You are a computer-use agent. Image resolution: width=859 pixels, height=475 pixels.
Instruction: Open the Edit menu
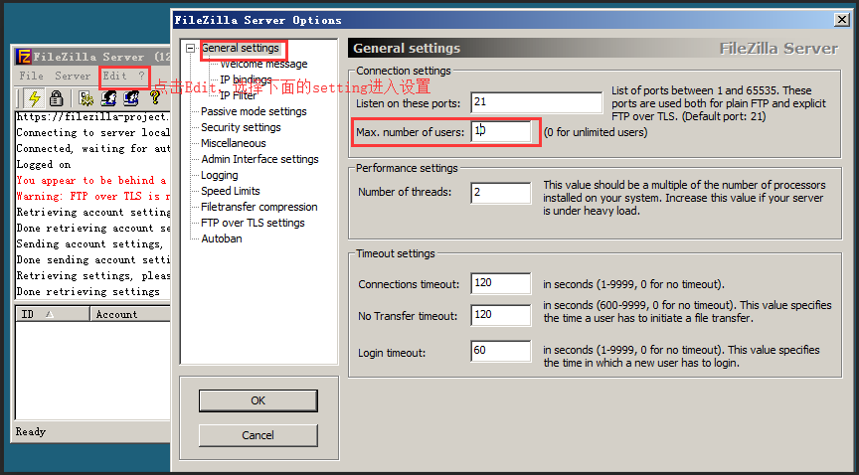point(115,77)
